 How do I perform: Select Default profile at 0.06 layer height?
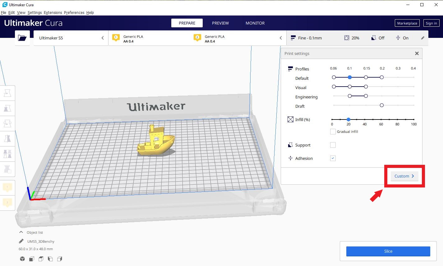point(334,77)
